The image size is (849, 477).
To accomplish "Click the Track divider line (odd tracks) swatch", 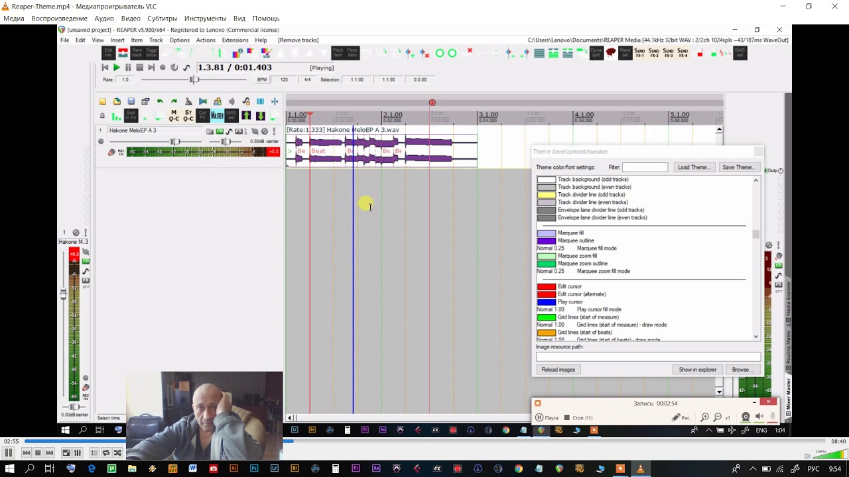I will coord(547,195).
